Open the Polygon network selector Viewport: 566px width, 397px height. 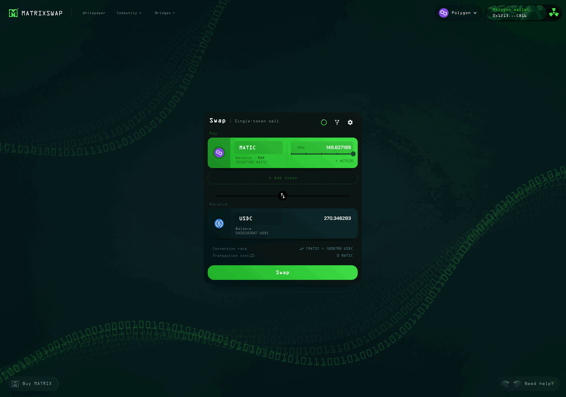458,13
